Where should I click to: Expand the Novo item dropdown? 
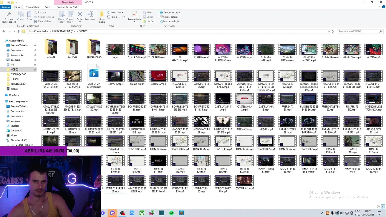click(x=115, y=12)
